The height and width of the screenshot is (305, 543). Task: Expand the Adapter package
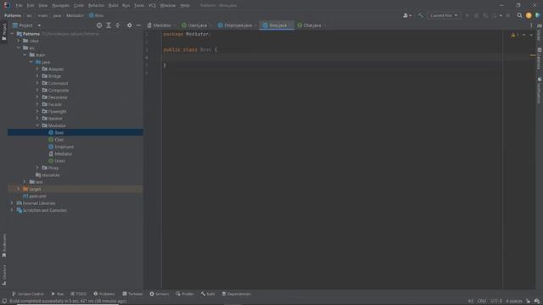point(37,69)
